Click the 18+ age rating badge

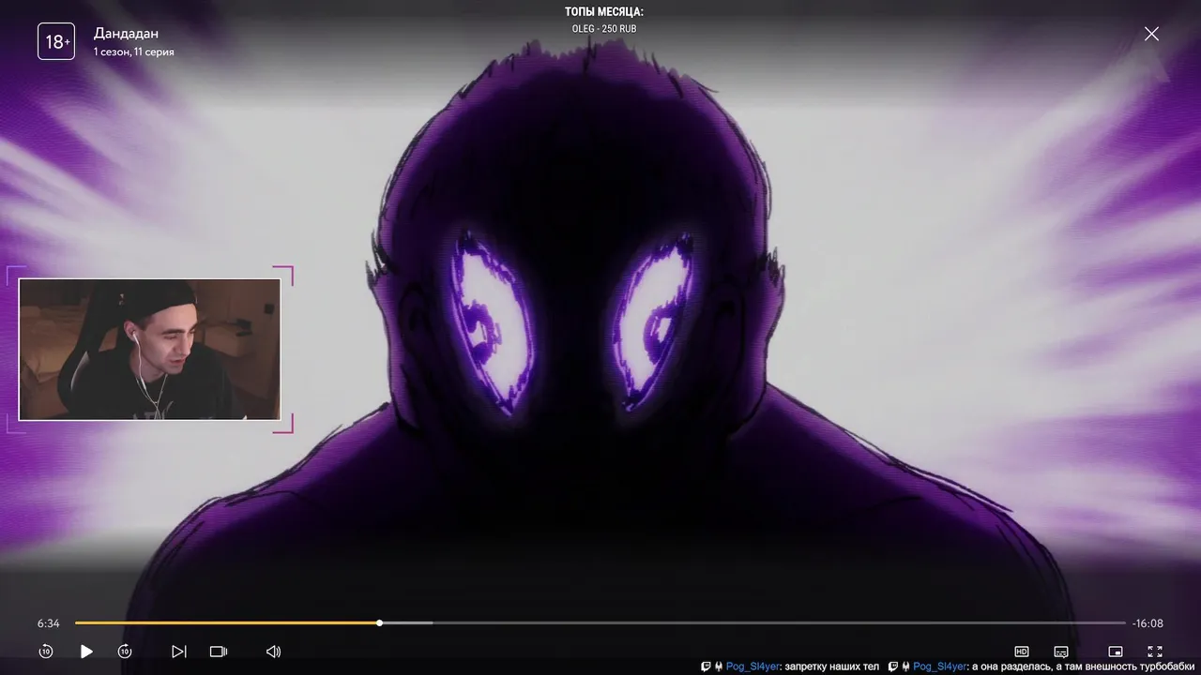(x=56, y=41)
